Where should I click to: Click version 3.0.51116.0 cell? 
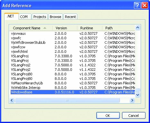(x=64, y=92)
